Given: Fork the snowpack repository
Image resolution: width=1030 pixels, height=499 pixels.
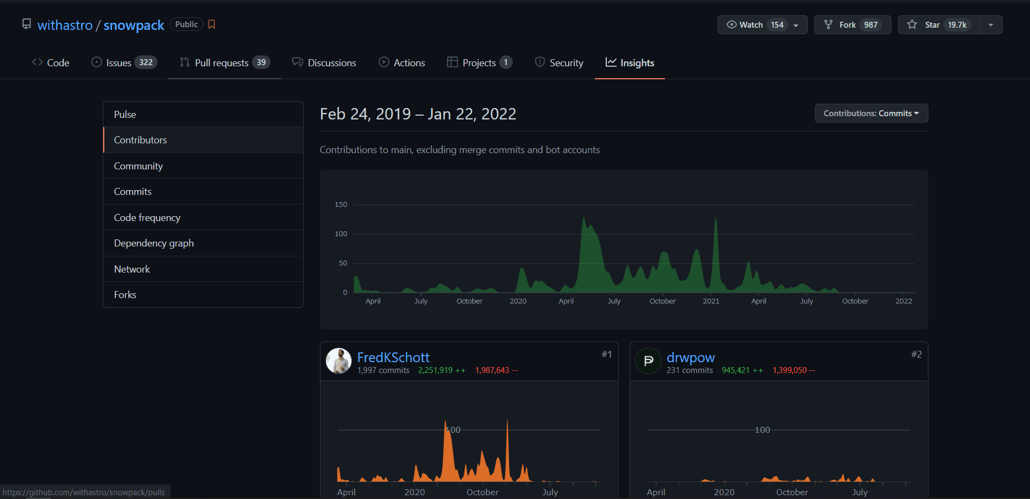Looking at the screenshot, I should 852,25.
